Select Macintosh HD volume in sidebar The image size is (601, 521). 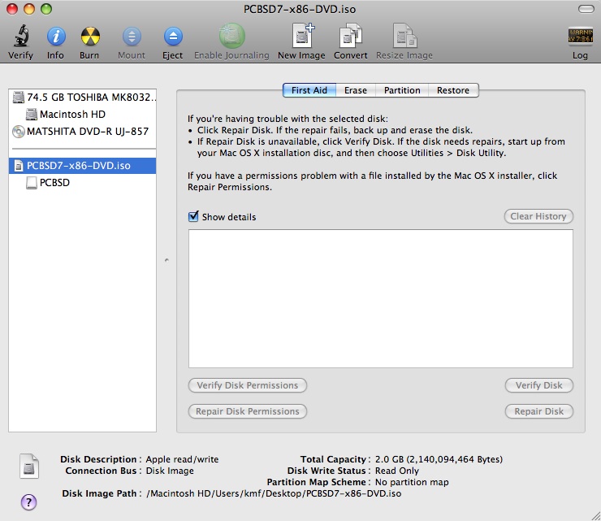click(x=82, y=115)
